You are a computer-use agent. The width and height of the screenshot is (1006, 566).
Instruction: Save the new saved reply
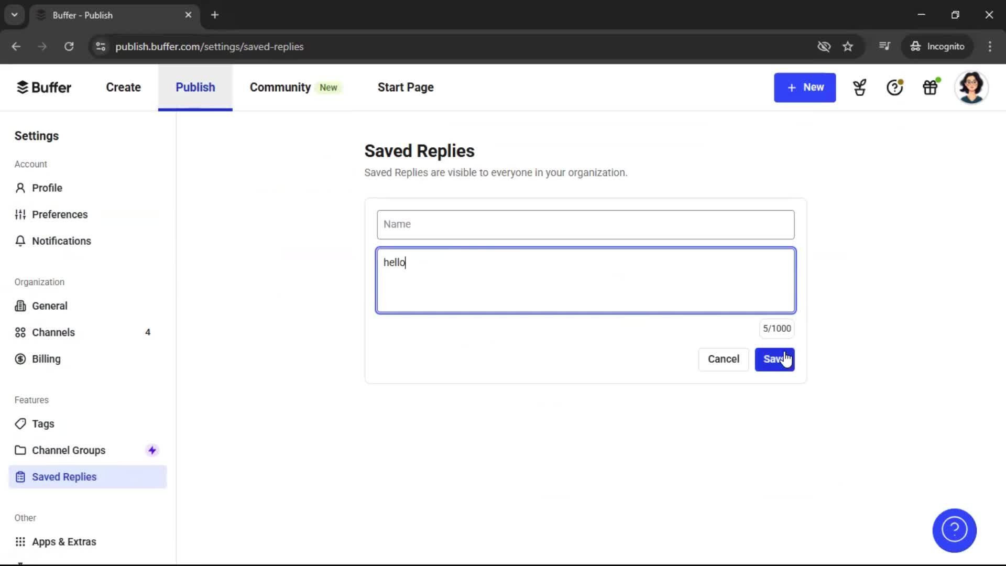point(775,360)
